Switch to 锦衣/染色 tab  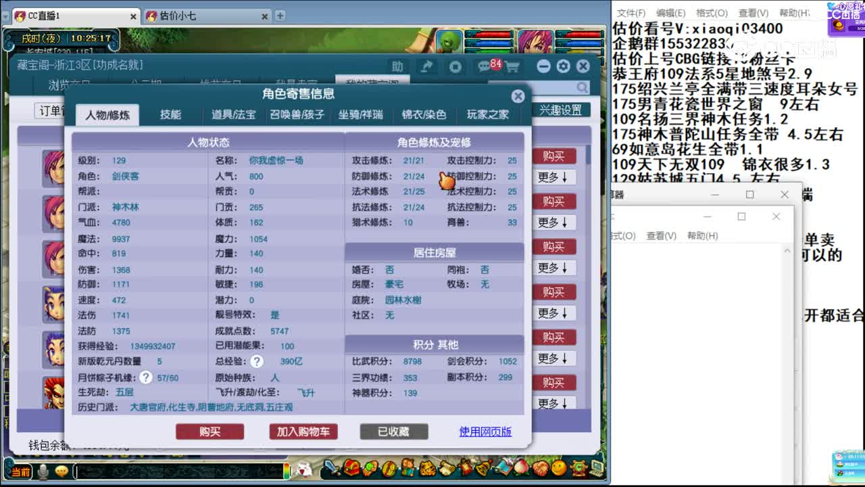[424, 115]
